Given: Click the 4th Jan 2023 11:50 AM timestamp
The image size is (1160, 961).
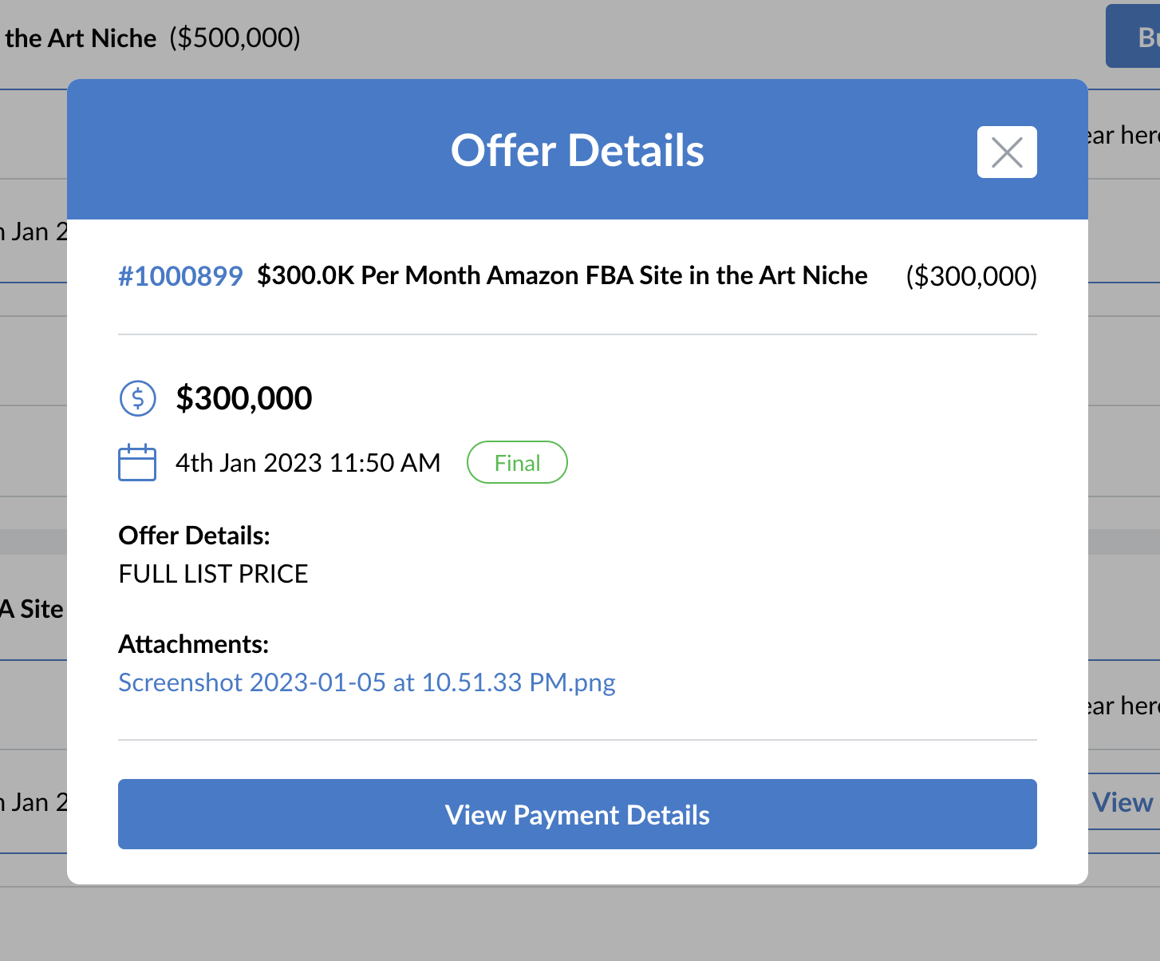Looking at the screenshot, I should point(308,463).
